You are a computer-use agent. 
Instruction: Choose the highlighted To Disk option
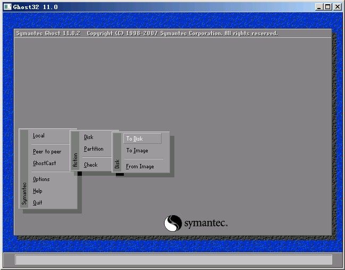click(142, 138)
